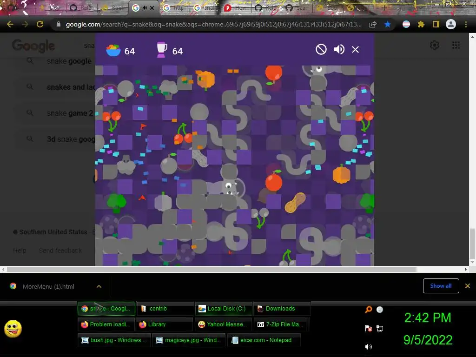The image size is (476, 357).
Task: Open the Chrome profile avatar menu
Action: coord(451,24)
